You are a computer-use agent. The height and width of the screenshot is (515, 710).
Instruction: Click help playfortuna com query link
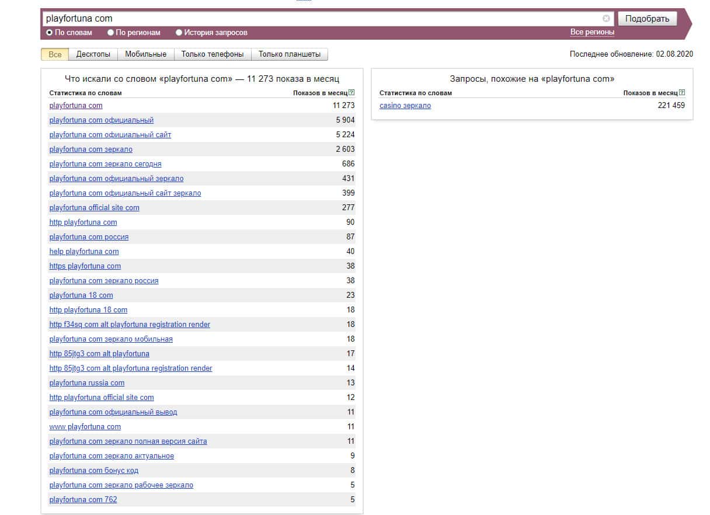[x=84, y=252]
